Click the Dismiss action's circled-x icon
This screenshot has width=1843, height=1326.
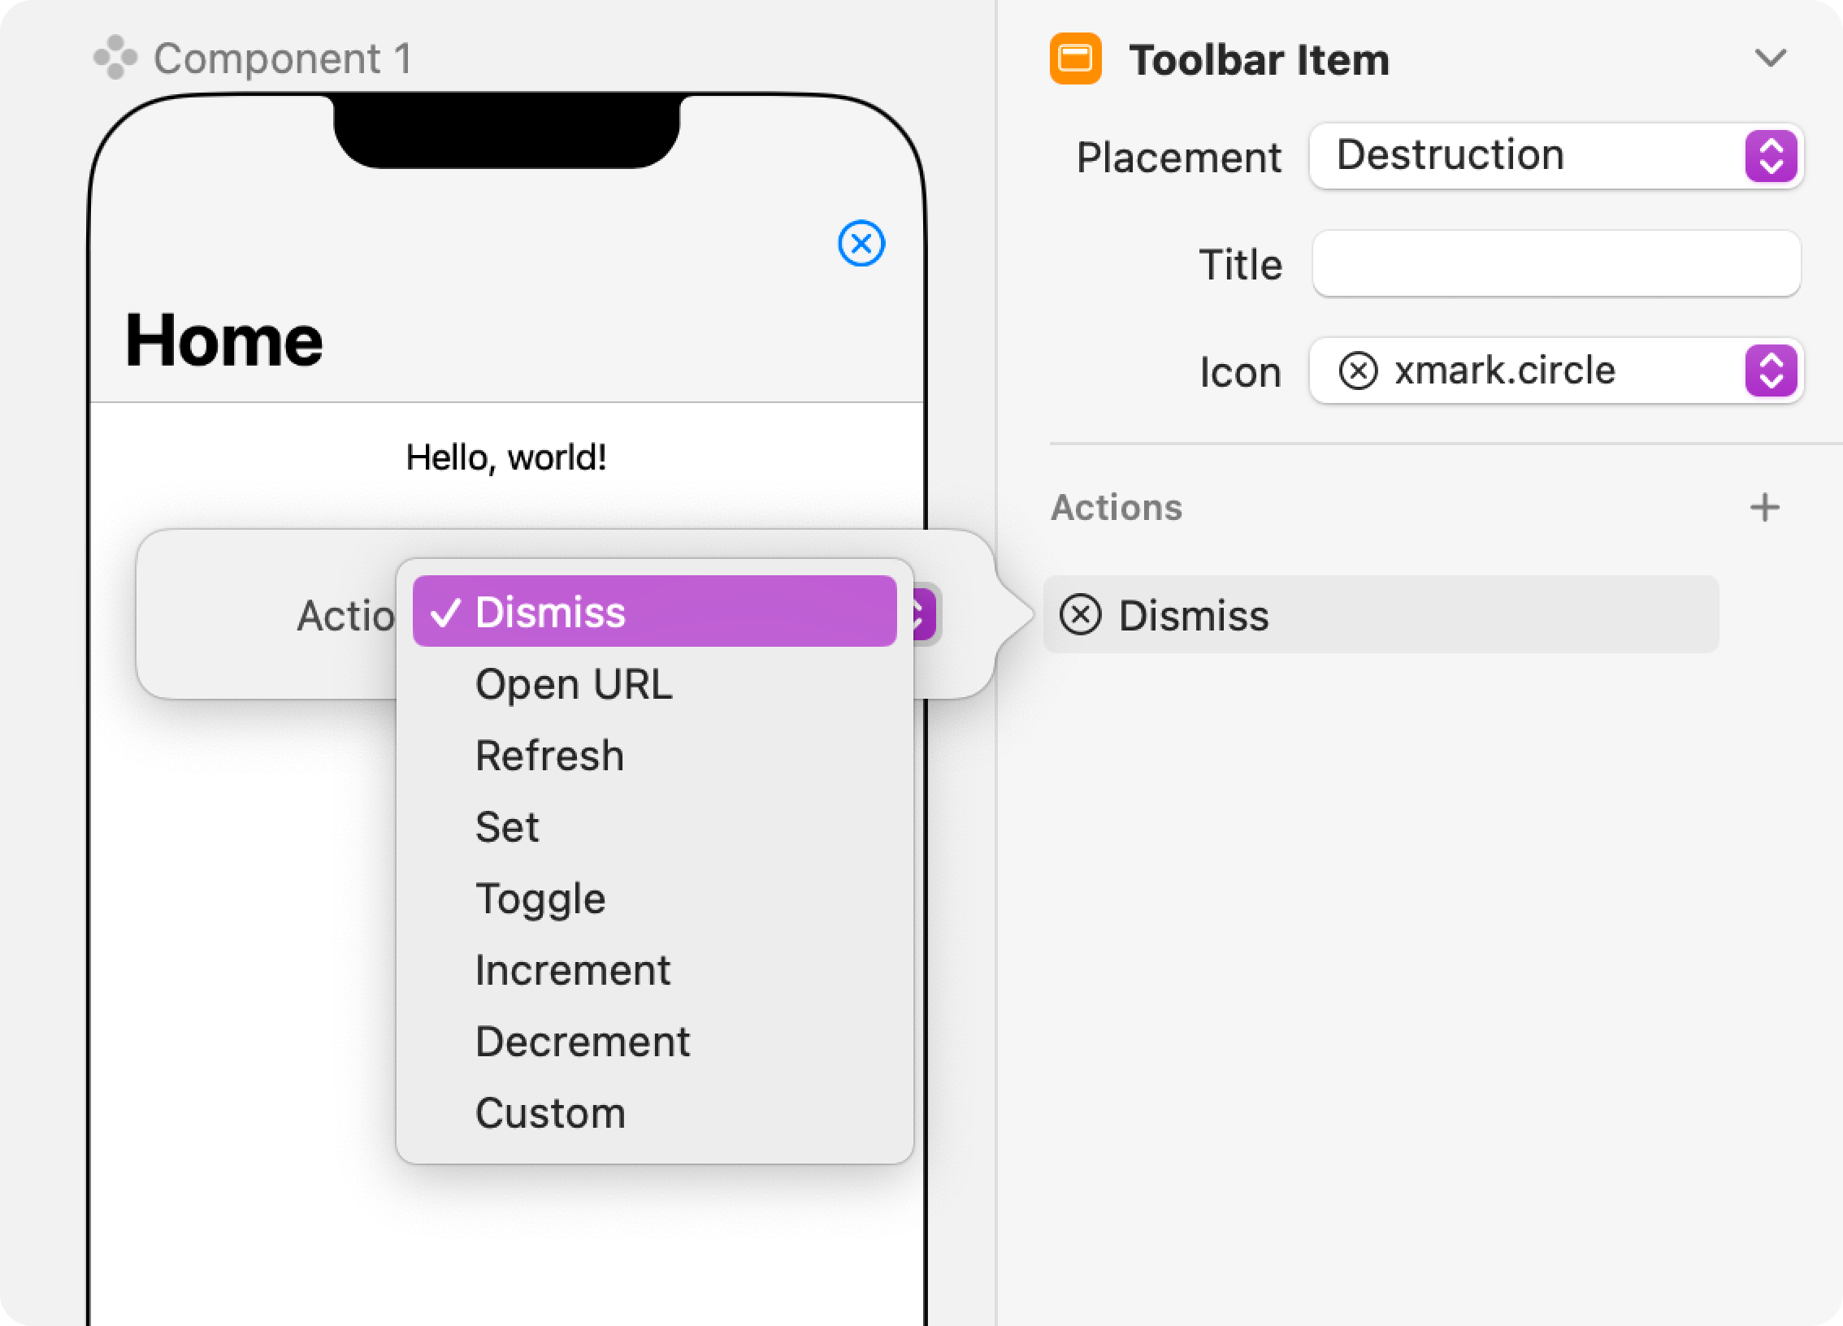[1081, 614]
